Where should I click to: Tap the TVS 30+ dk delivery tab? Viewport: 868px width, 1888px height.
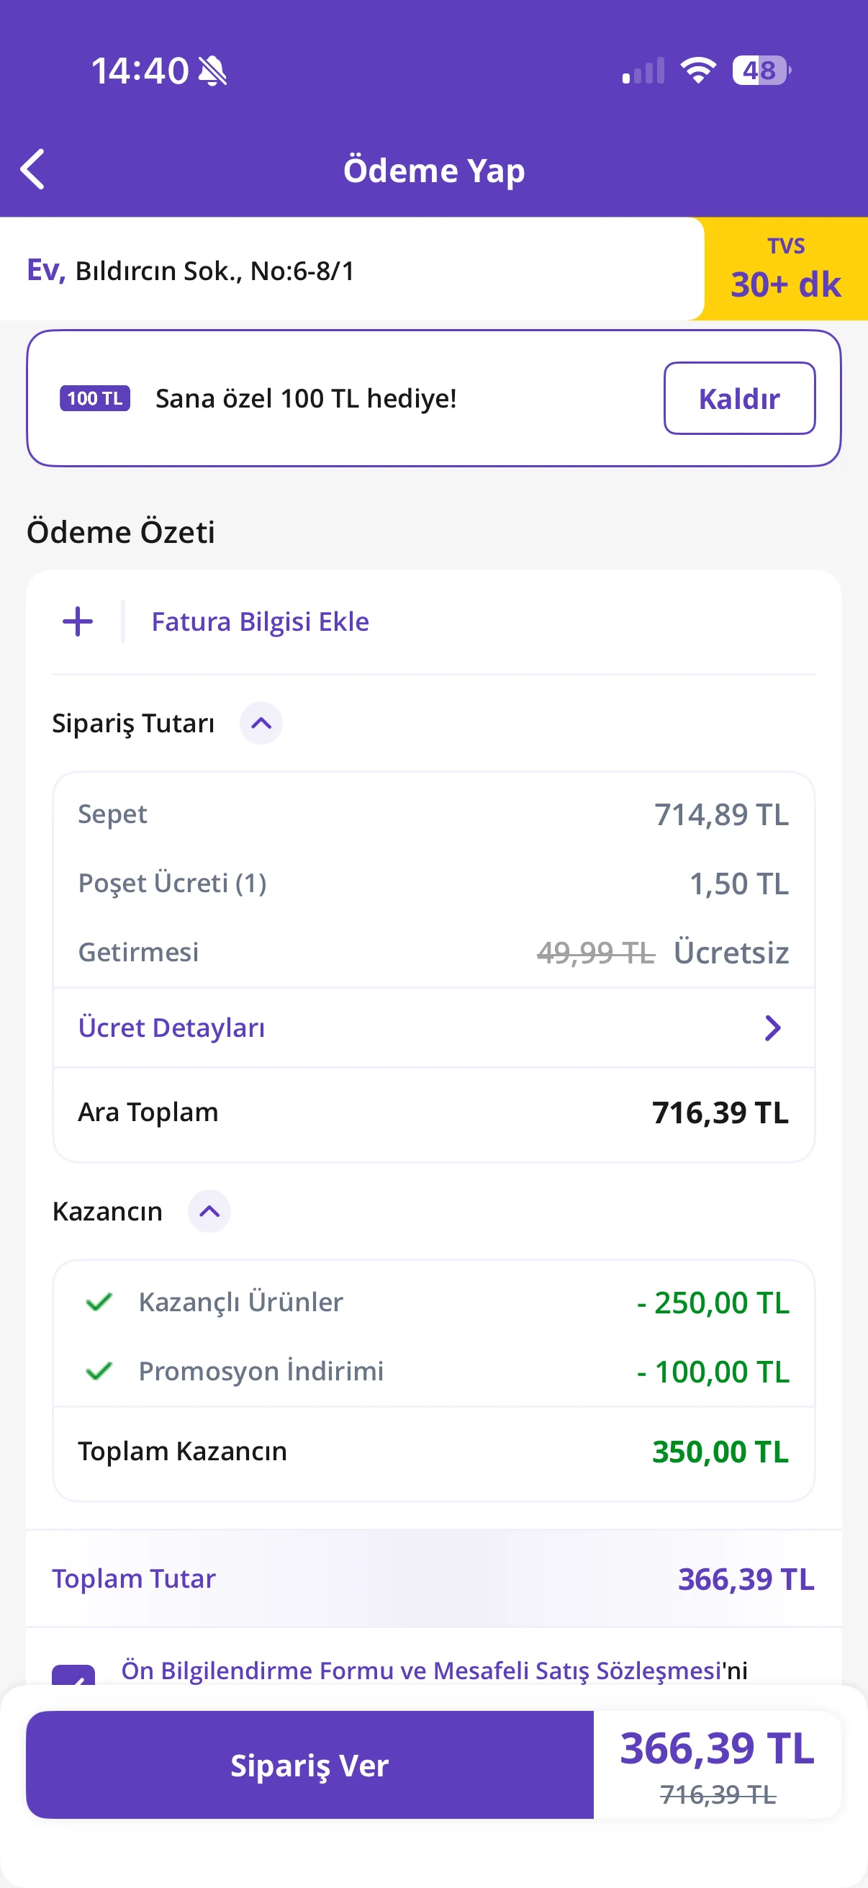pyautogui.click(x=786, y=269)
